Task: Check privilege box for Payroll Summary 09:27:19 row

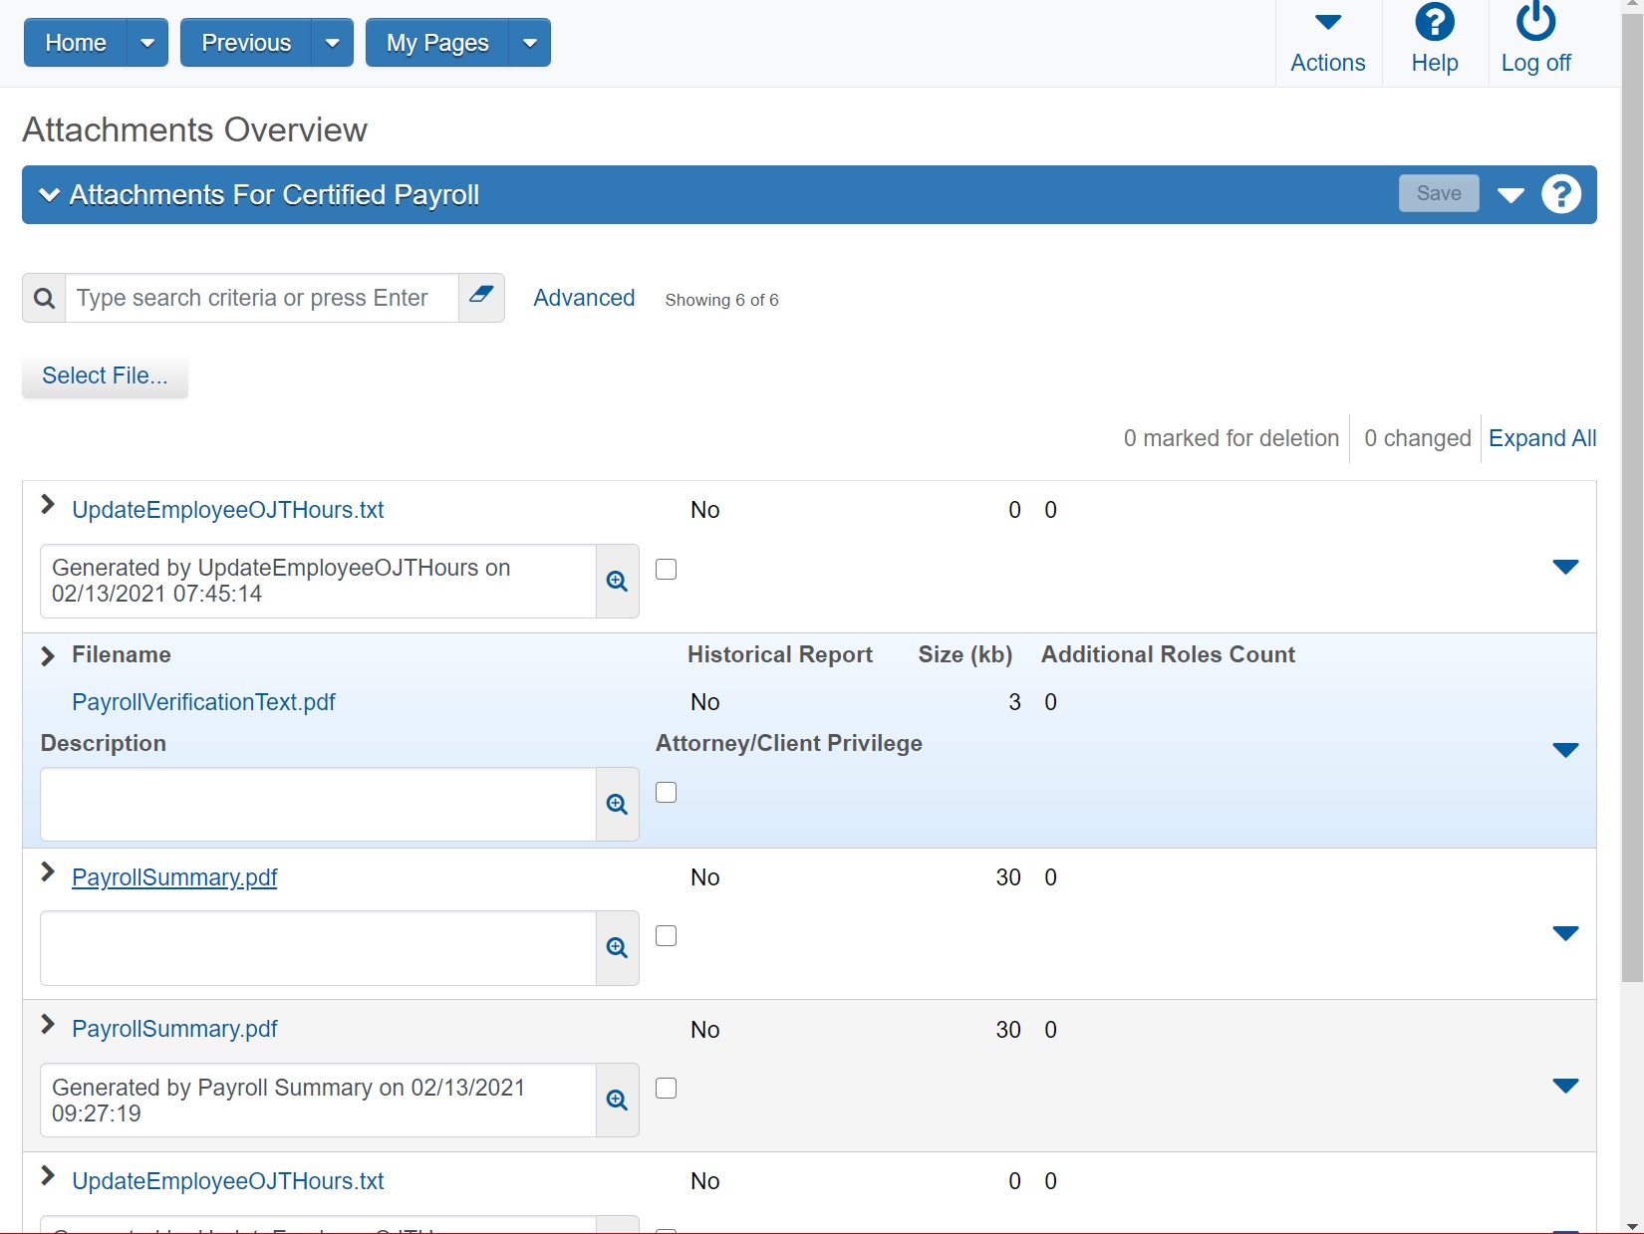Action: (667, 1088)
